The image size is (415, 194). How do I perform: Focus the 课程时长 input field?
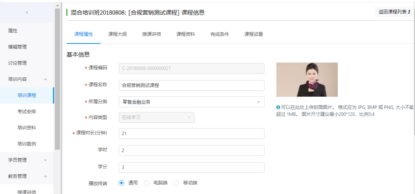191,134
